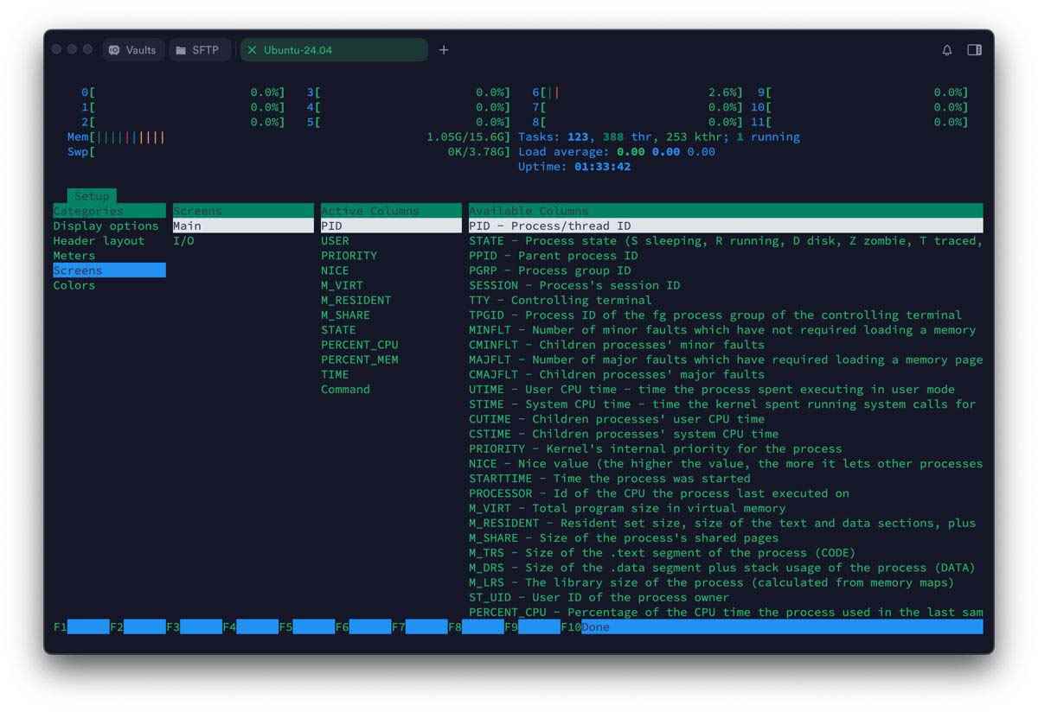
Task: Select the CSTIME children's system CPU row
Action: [x=726, y=434]
